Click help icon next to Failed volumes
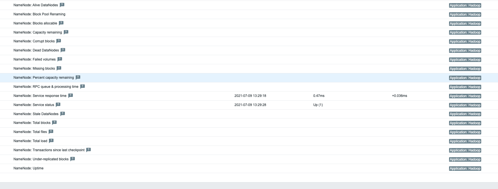Viewport: 498px width, 189px height. click(60, 59)
